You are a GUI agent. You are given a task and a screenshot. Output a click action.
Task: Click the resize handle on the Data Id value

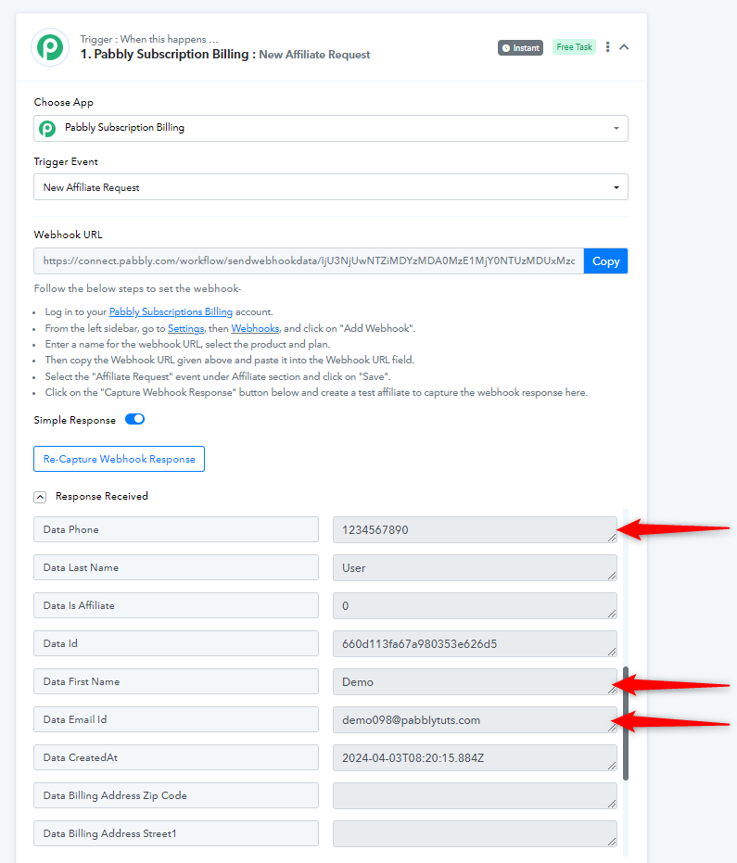pyautogui.click(x=612, y=651)
